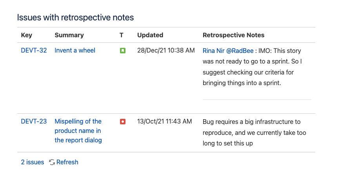The image size is (340, 180).
Task: Click the Rina Nir @RadBee user mention
Action: coord(228,51)
